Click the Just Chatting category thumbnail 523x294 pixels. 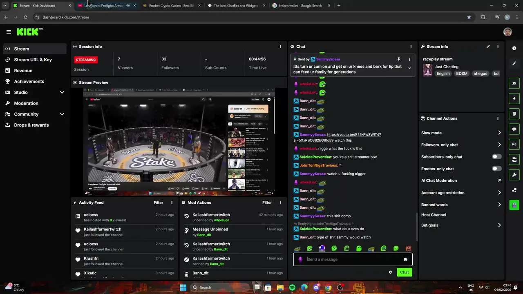tap(427, 70)
